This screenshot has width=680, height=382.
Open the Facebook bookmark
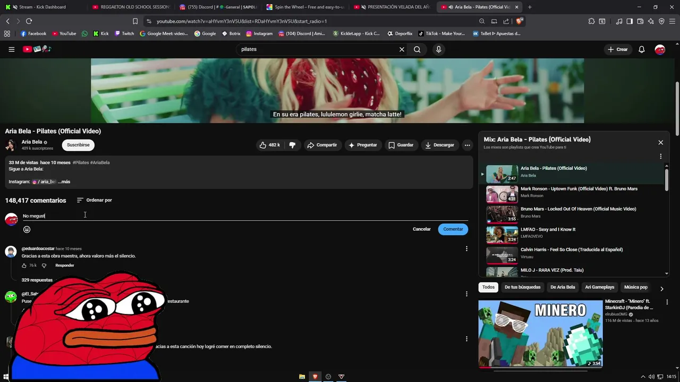pyautogui.click(x=33, y=33)
